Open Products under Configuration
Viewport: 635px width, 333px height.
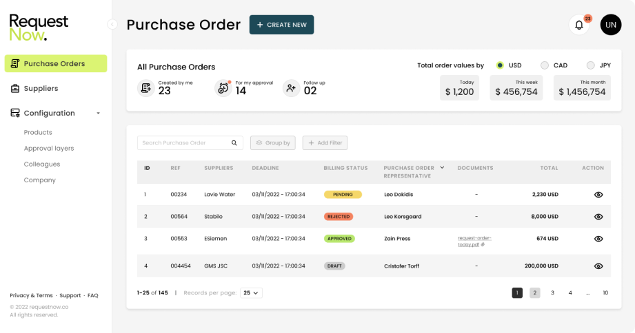click(38, 132)
